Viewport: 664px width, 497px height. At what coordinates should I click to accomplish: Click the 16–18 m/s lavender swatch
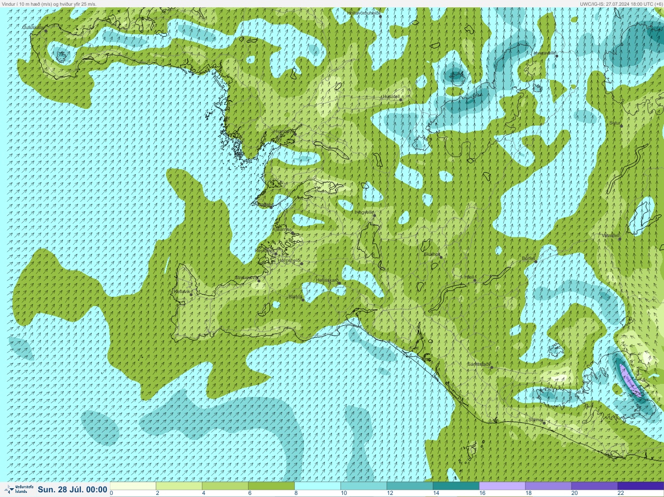502,486
